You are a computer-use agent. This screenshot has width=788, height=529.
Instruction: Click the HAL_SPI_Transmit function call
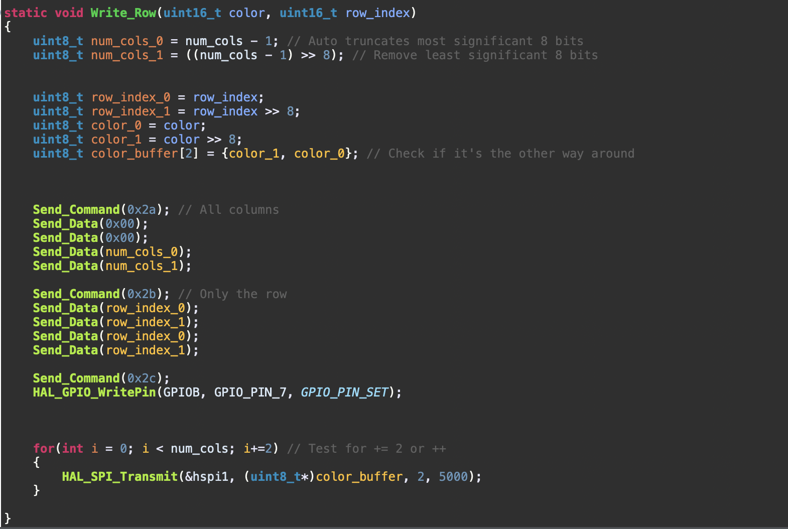click(119, 477)
